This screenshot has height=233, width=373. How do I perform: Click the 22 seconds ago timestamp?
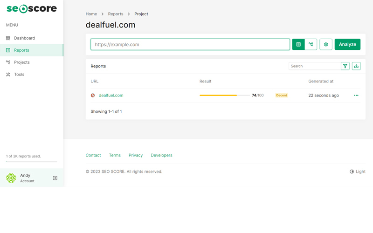(324, 96)
